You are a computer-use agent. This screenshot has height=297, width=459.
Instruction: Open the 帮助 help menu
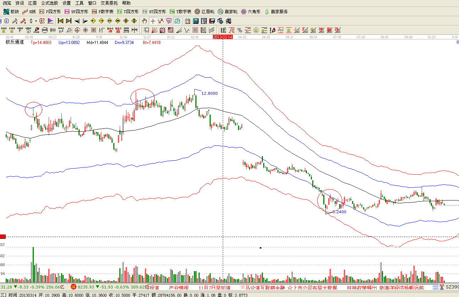coord(126,3)
